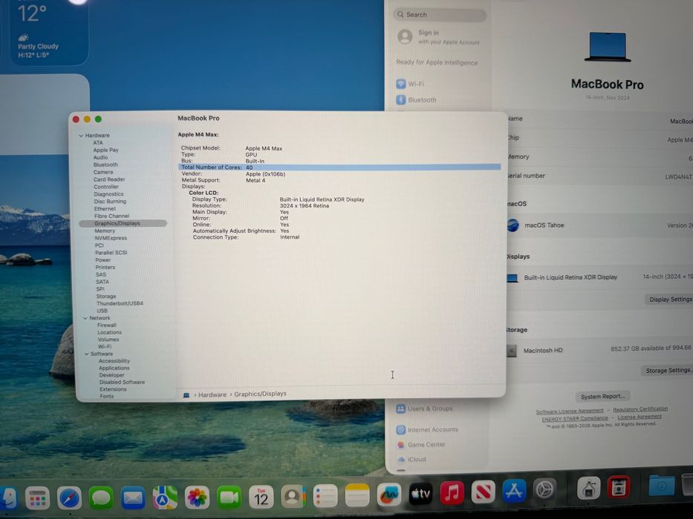Open App Store in the Dock
This screenshot has width=693, height=519.
pyautogui.click(x=513, y=491)
